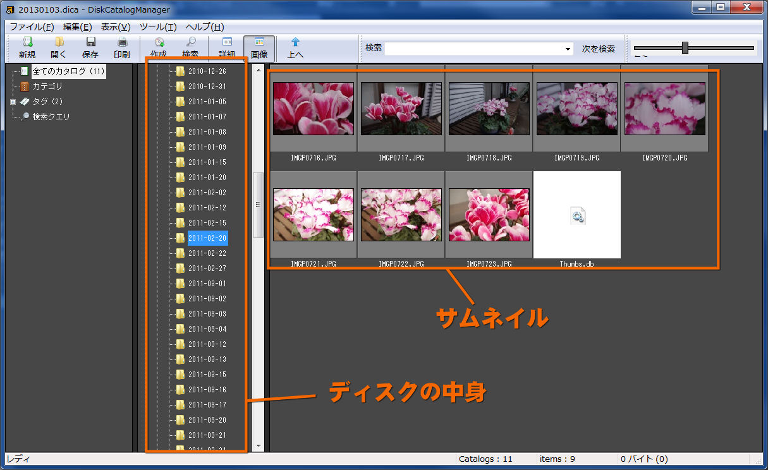Navigate up a level with the 上へ arrow
Viewport: 768px width, 470px height.
pyautogui.click(x=296, y=47)
